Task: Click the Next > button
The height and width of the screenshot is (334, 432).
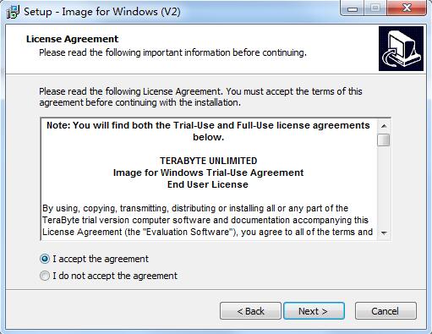Action: click(314, 311)
